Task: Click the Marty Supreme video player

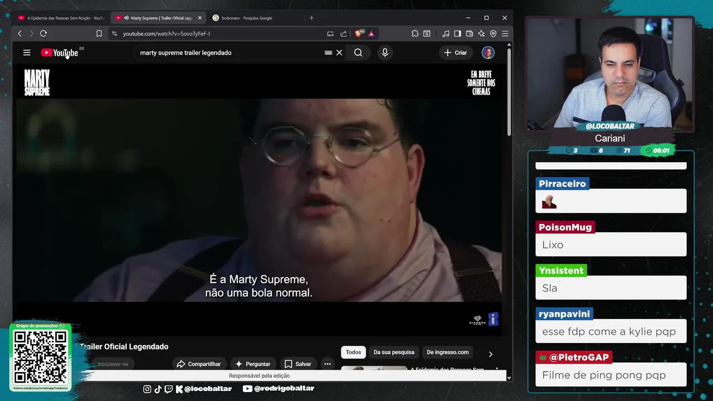Action: coord(260,200)
